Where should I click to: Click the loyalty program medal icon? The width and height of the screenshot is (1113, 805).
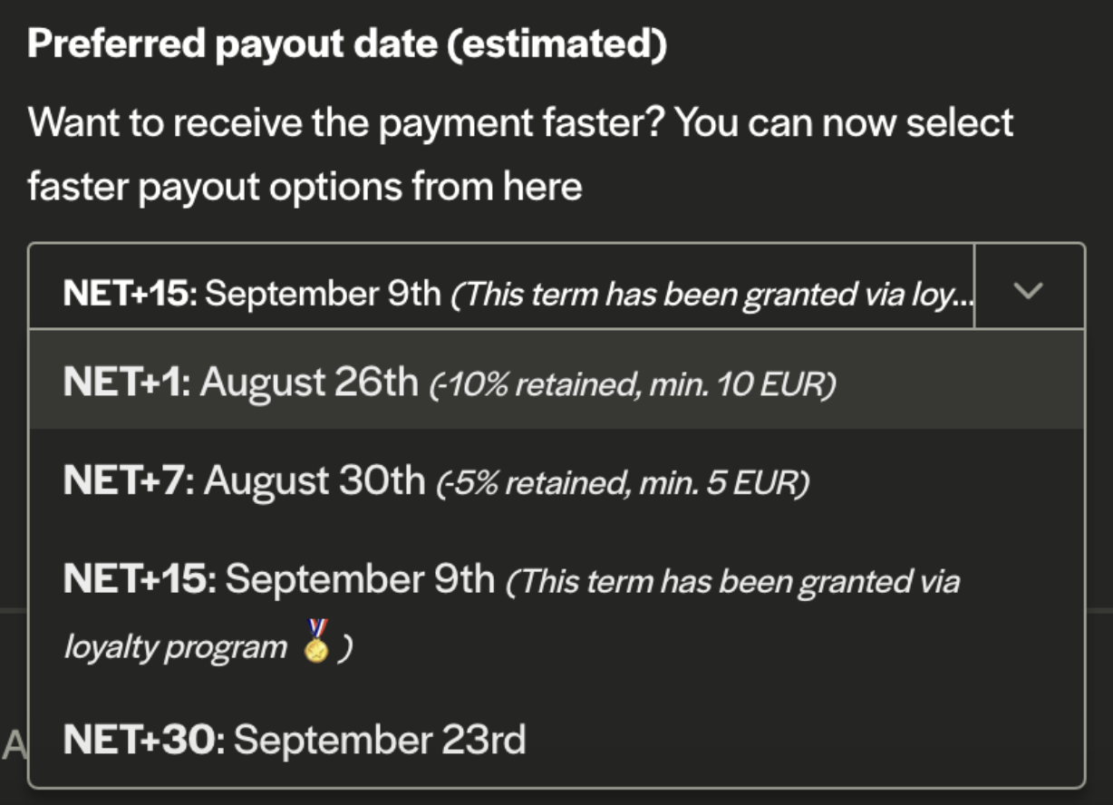coord(316,643)
